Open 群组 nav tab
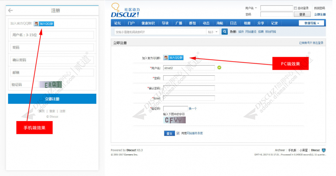Screen dimensions: 336x176 192,23
